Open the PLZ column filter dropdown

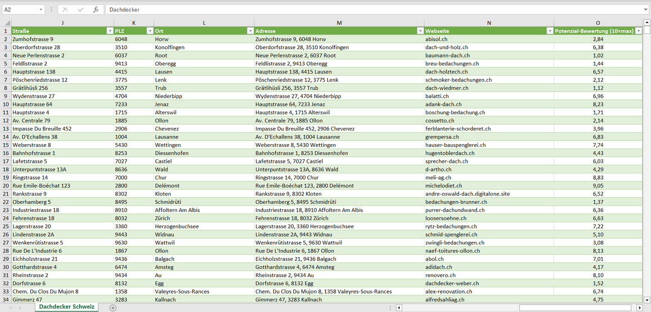150,31
